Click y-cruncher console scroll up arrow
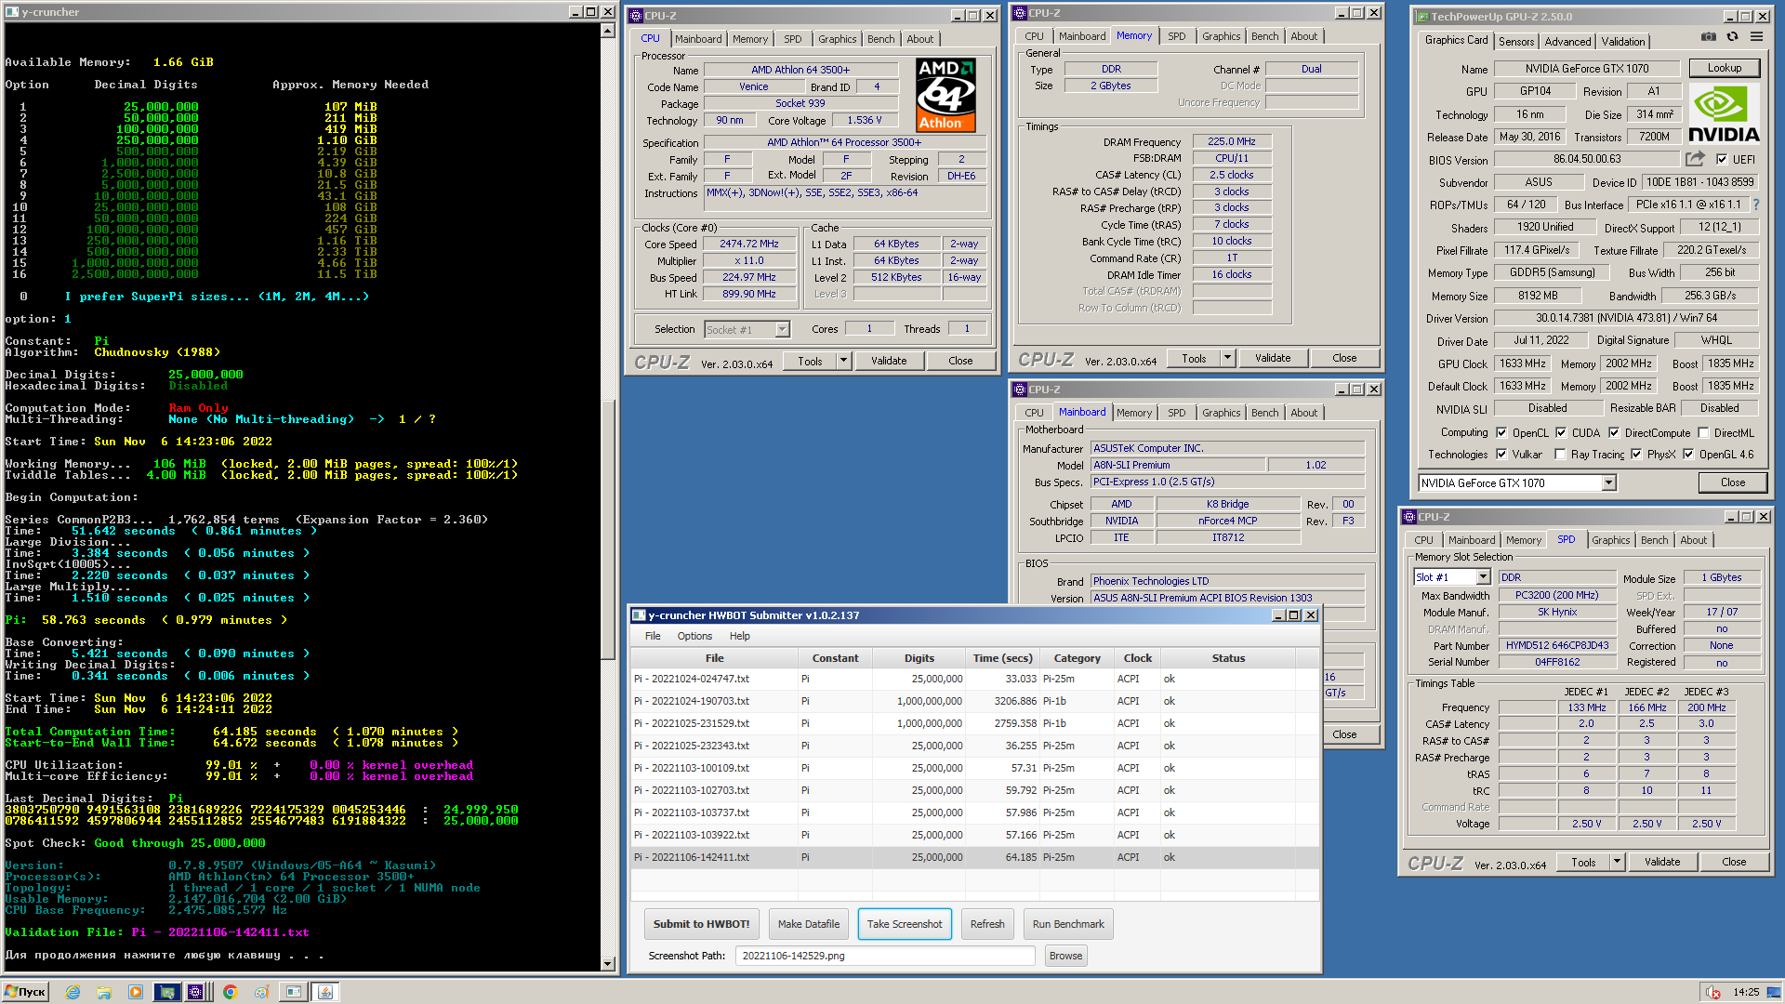1785x1004 pixels. (x=608, y=31)
